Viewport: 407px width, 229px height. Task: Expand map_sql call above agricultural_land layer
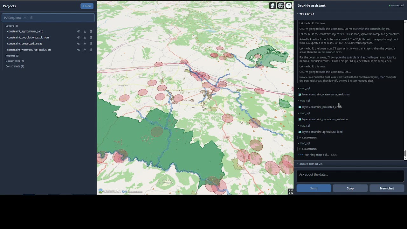point(304,126)
